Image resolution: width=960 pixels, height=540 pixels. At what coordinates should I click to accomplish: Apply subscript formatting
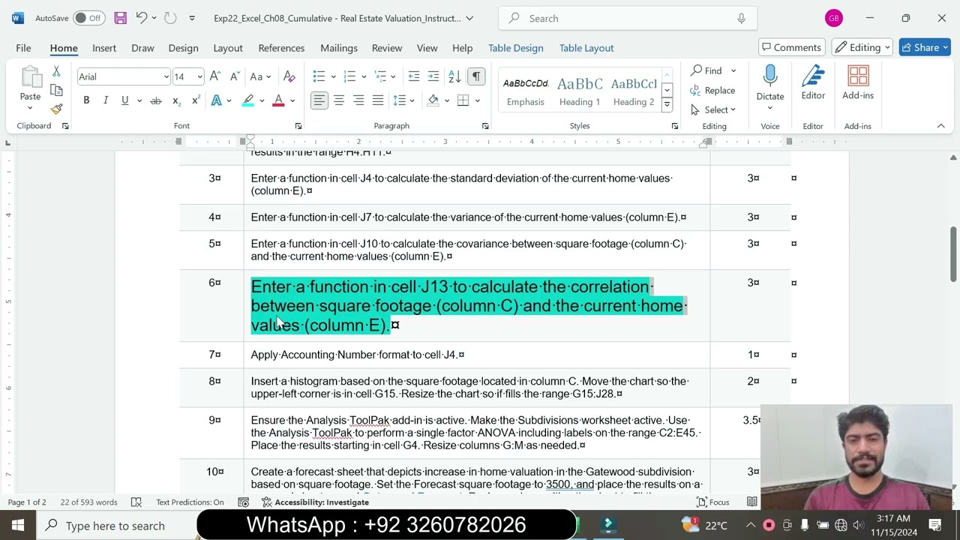[175, 100]
